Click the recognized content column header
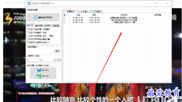The height and width of the screenshot is (102, 182). pyautogui.click(x=124, y=15)
